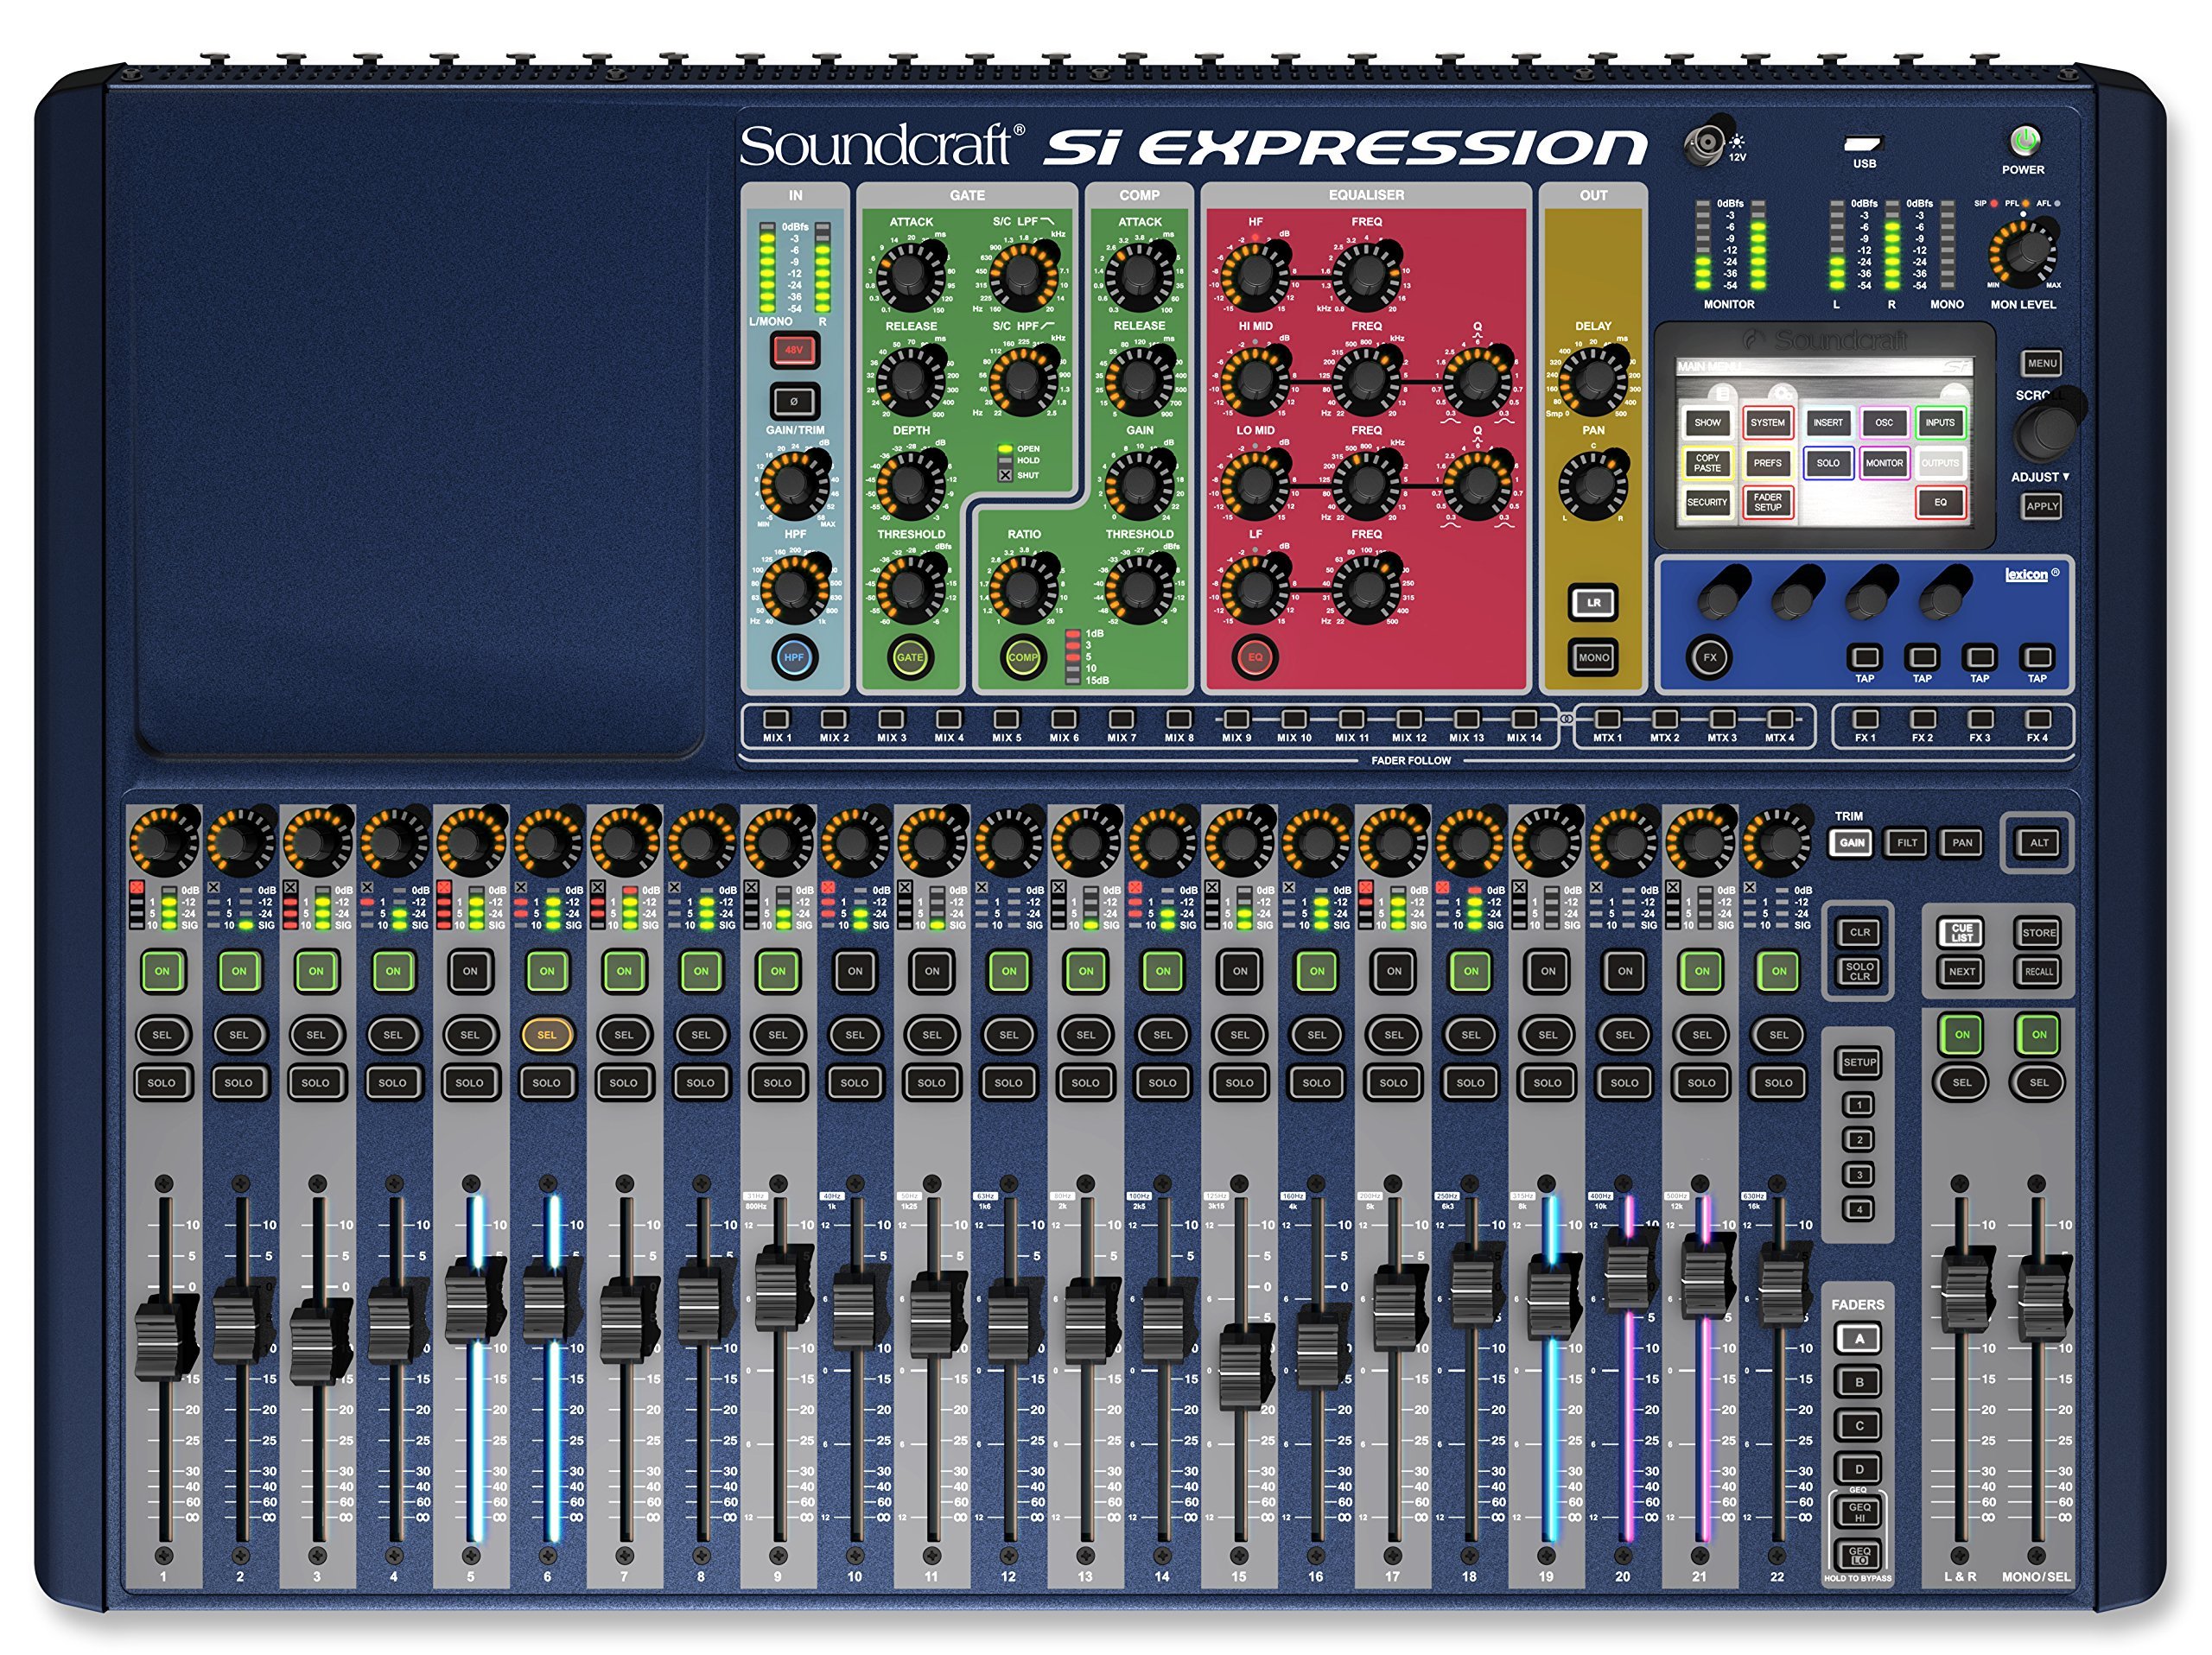2212x1655 pixels.
Task: Toggle the red EQ in/out button
Action: click(1255, 656)
